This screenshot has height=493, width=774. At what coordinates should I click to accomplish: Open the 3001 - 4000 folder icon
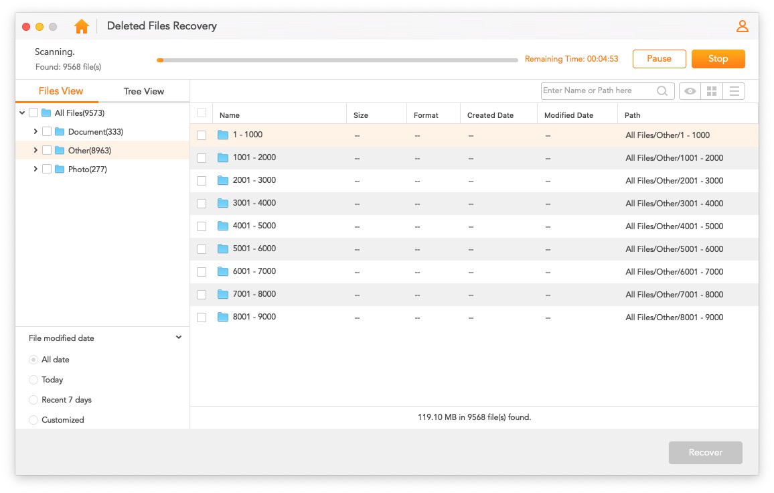point(223,203)
